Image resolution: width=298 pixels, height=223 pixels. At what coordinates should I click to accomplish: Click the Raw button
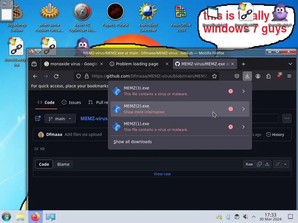[249, 164]
